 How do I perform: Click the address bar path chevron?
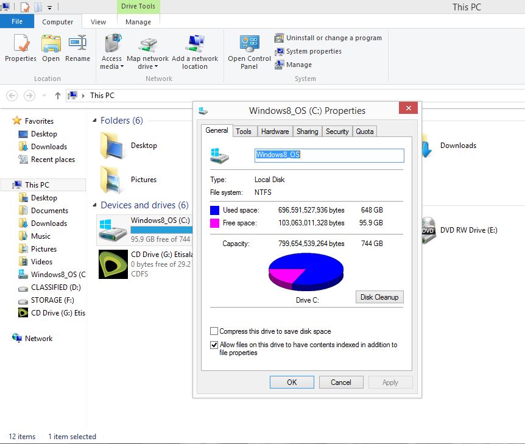[83, 96]
